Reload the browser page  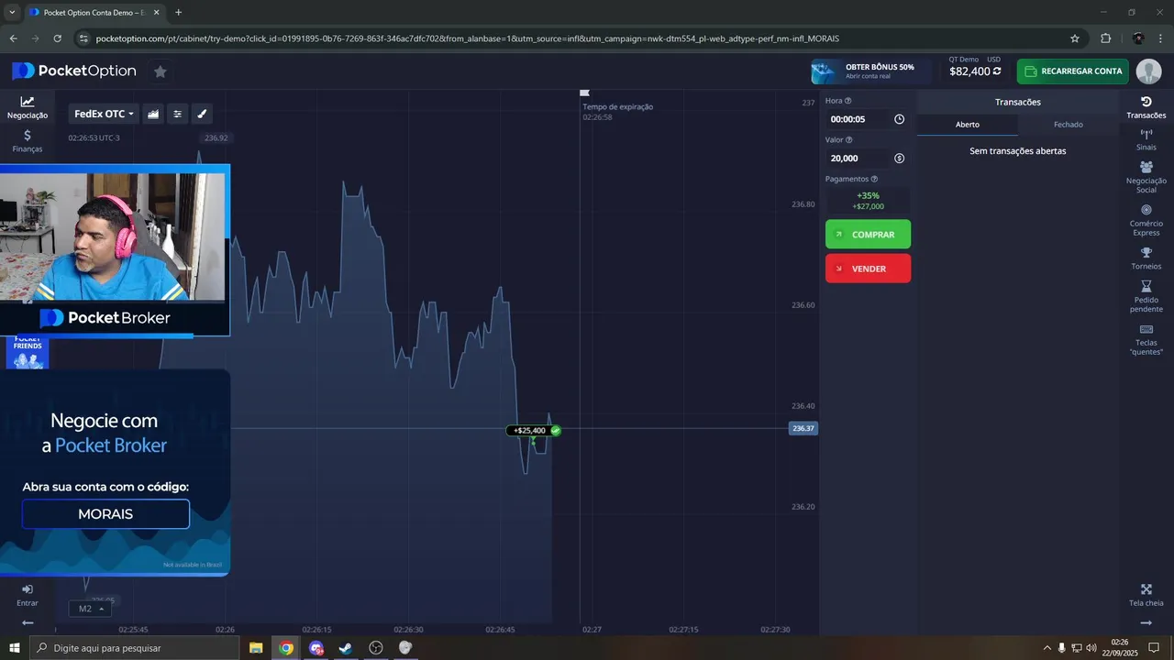[x=58, y=38]
